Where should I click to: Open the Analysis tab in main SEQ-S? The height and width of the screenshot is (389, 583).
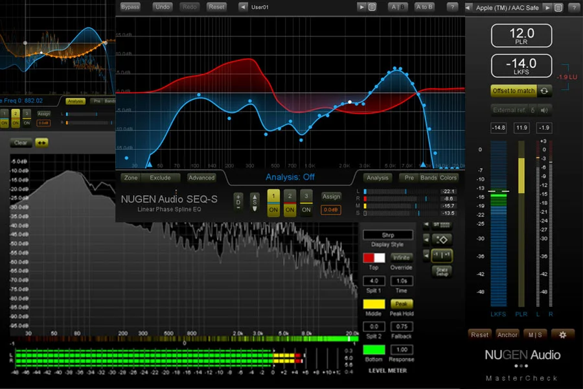pyautogui.click(x=378, y=178)
